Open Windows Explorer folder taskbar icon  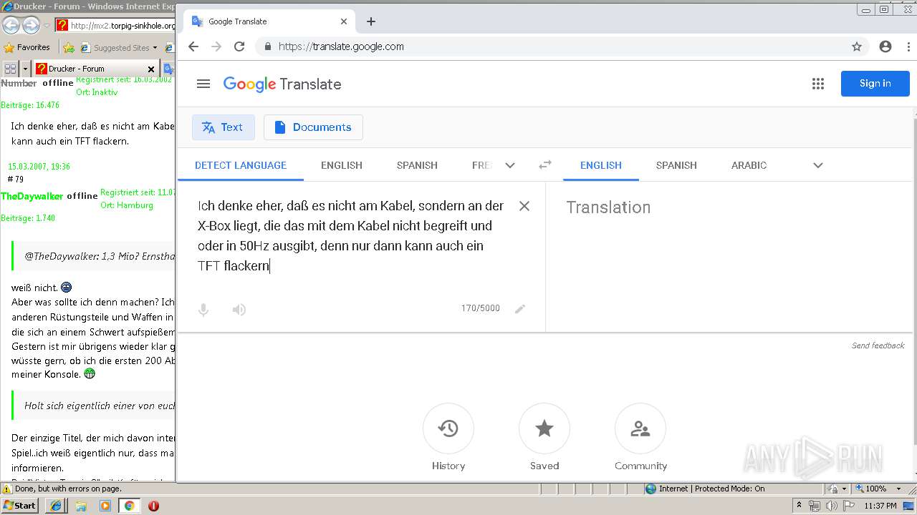tap(81, 506)
